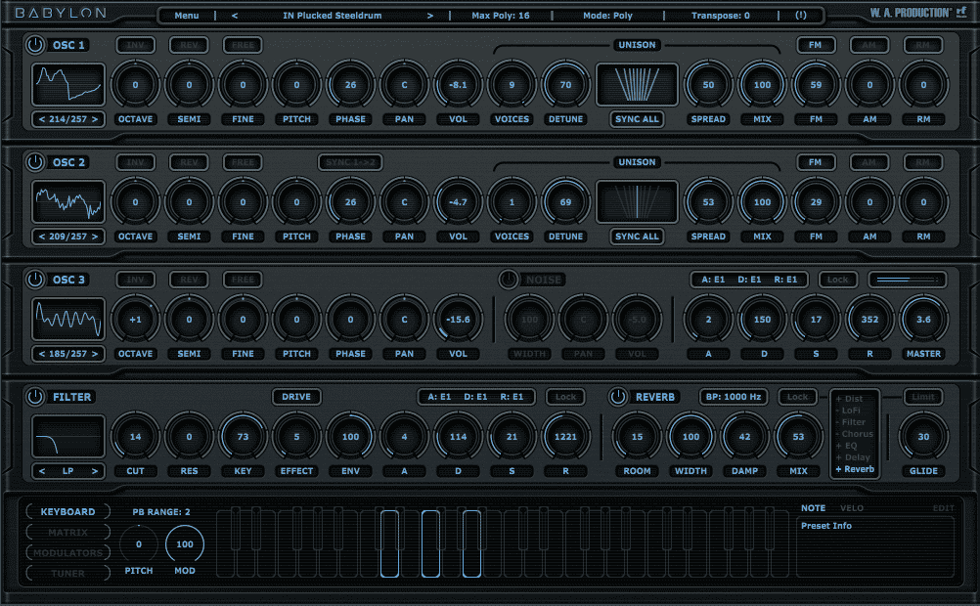Select previous OSC 3 waveform before 185/257
Image resolution: width=980 pixels, height=606 pixels.
click(x=42, y=354)
